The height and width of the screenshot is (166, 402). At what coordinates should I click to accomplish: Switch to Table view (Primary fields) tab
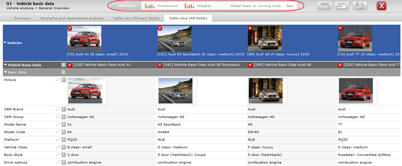point(136,18)
